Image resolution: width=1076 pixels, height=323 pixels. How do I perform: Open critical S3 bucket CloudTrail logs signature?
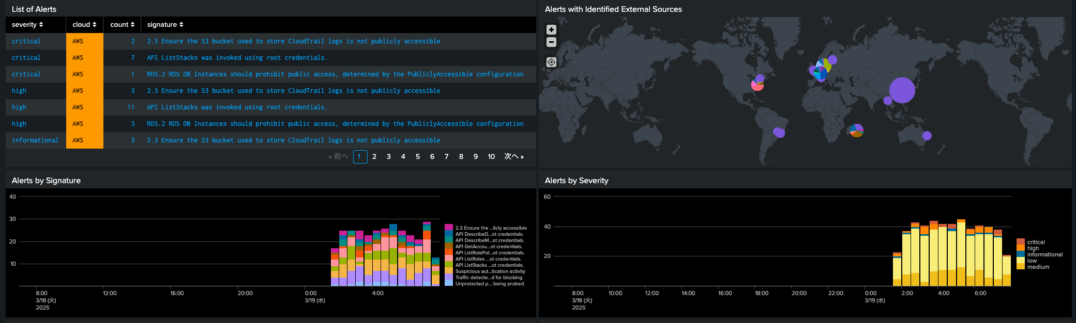(x=293, y=41)
